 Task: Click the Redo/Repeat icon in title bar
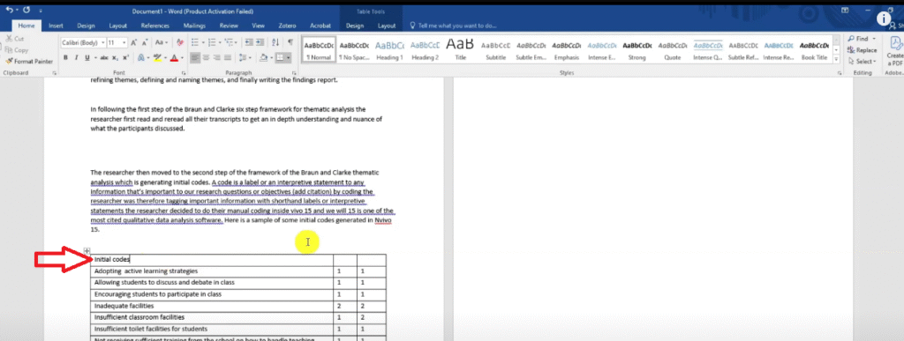tap(27, 11)
